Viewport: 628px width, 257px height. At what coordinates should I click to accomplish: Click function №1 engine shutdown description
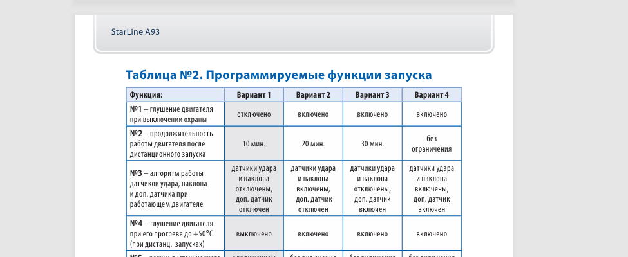click(x=171, y=114)
